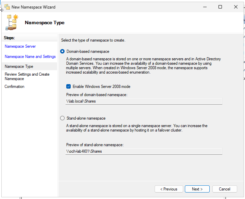
Task: Select the Stand-alone namespace radio button
Action: [62, 118]
